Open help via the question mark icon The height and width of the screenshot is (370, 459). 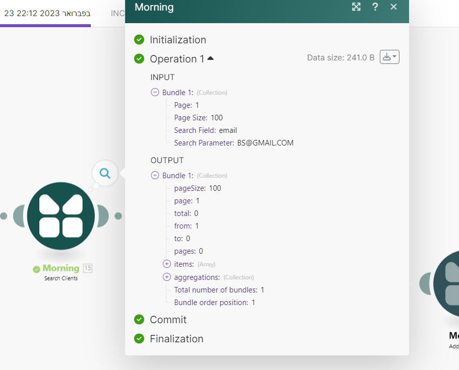point(375,7)
